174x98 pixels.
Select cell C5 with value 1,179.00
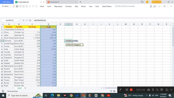[32, 38]
